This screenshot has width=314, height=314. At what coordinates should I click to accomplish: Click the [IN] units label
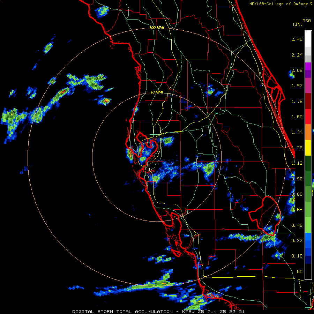[298, 24]
